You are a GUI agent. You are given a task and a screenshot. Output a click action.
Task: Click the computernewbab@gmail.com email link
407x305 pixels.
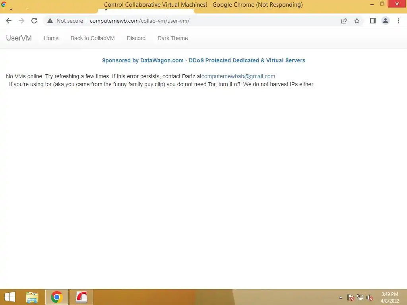click(x=238, y=76)
